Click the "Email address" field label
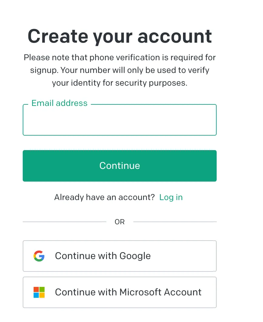 (x=59, y=103)
